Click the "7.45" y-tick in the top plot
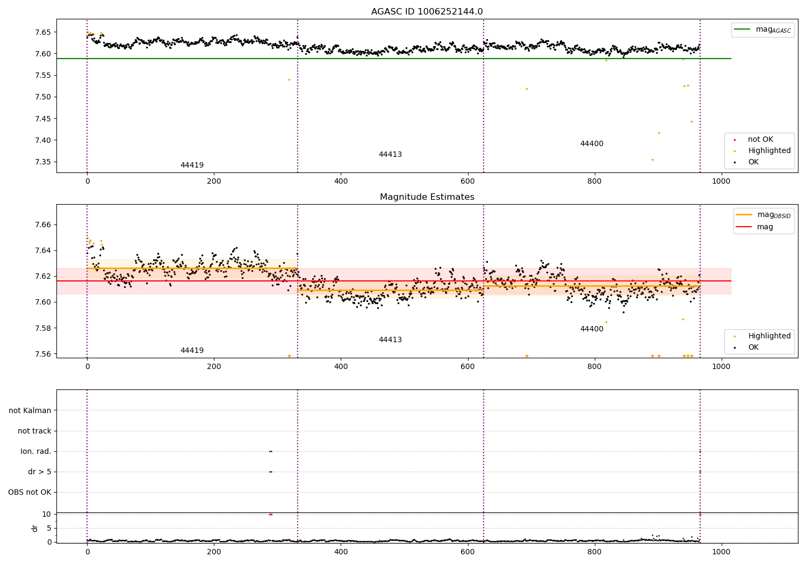This screenshot has height=564, width=806. (x=42, y=119)
